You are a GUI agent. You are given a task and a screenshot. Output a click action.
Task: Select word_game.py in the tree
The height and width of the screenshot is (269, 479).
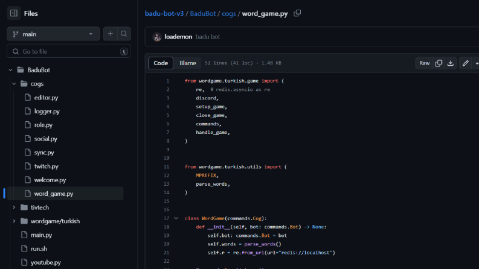(65, 194)
